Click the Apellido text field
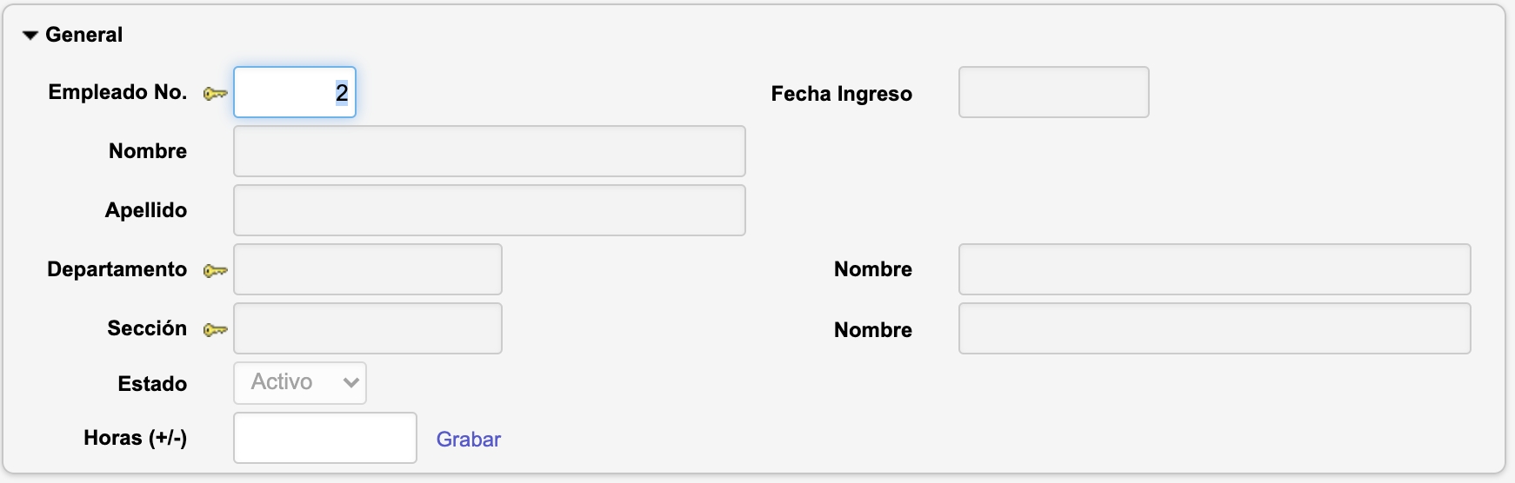The height and width of the screenshot is (483, 1515). coord(489,210)
